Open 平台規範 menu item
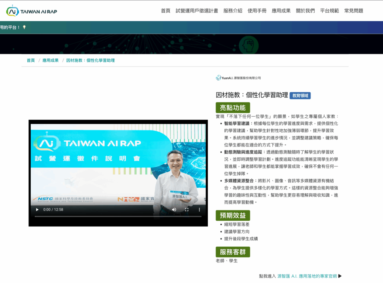Image resolution: width=383 pixels, height=283 pixels. (x=330, y=11)
